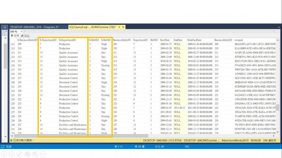The image size is (282, 158).
Task: Activate the zoom magnifier icon
Action: [35, 154]
